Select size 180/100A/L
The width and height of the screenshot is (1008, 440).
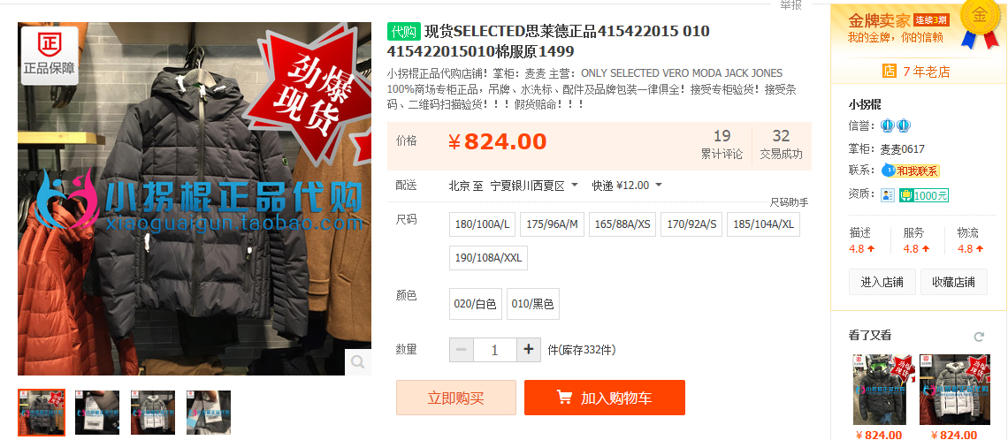point(482,224)
